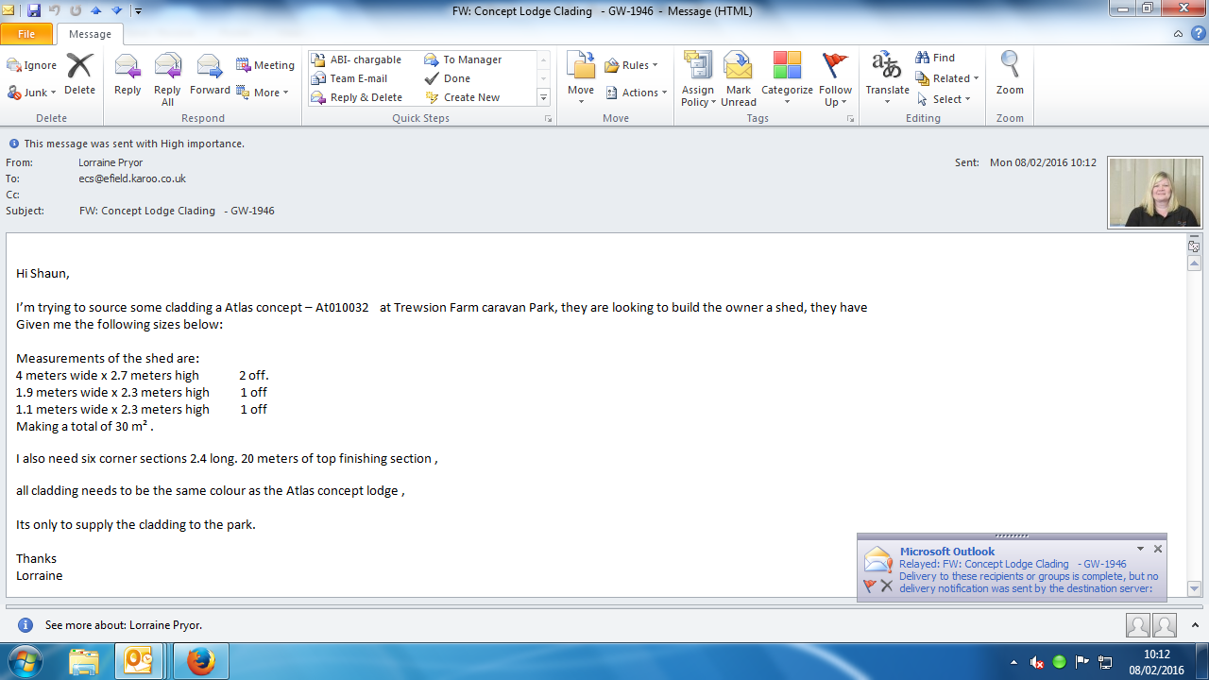Open the Relayed: FW: Concept Lodge Clading notification
This screenshot has height=680, width=1209.
pyautogui.click(x=1013, y=564)
